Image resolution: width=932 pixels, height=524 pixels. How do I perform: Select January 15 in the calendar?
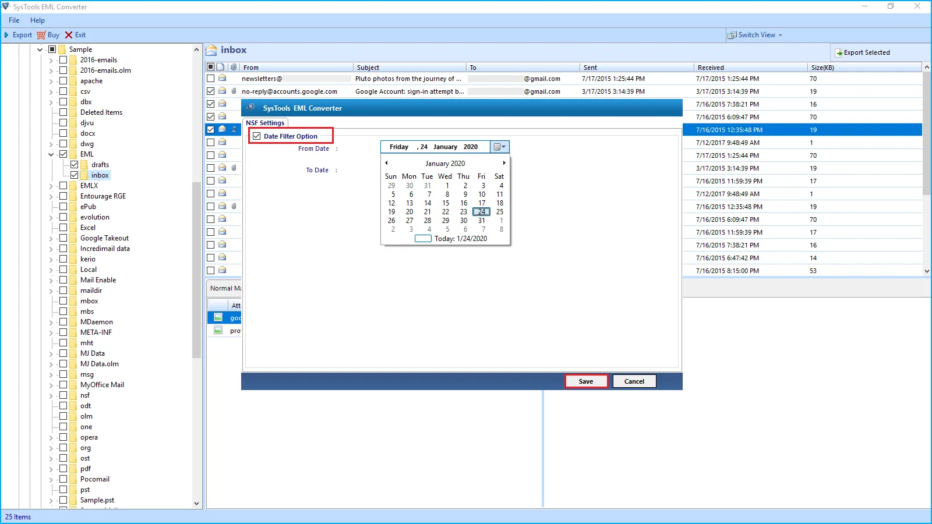point(446,203)
